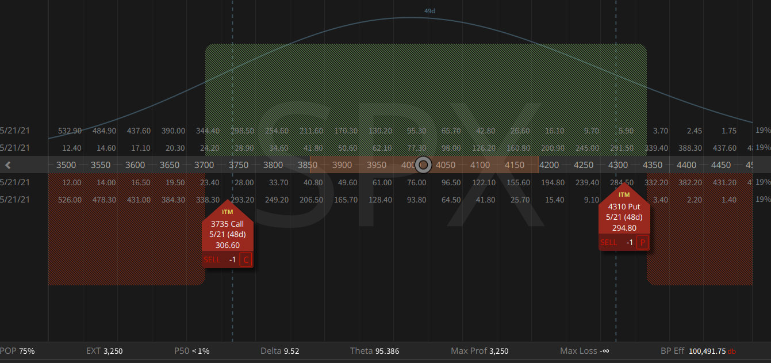Click the 19.50 price cell
This screenshot has width=771, height=363.
175,182
